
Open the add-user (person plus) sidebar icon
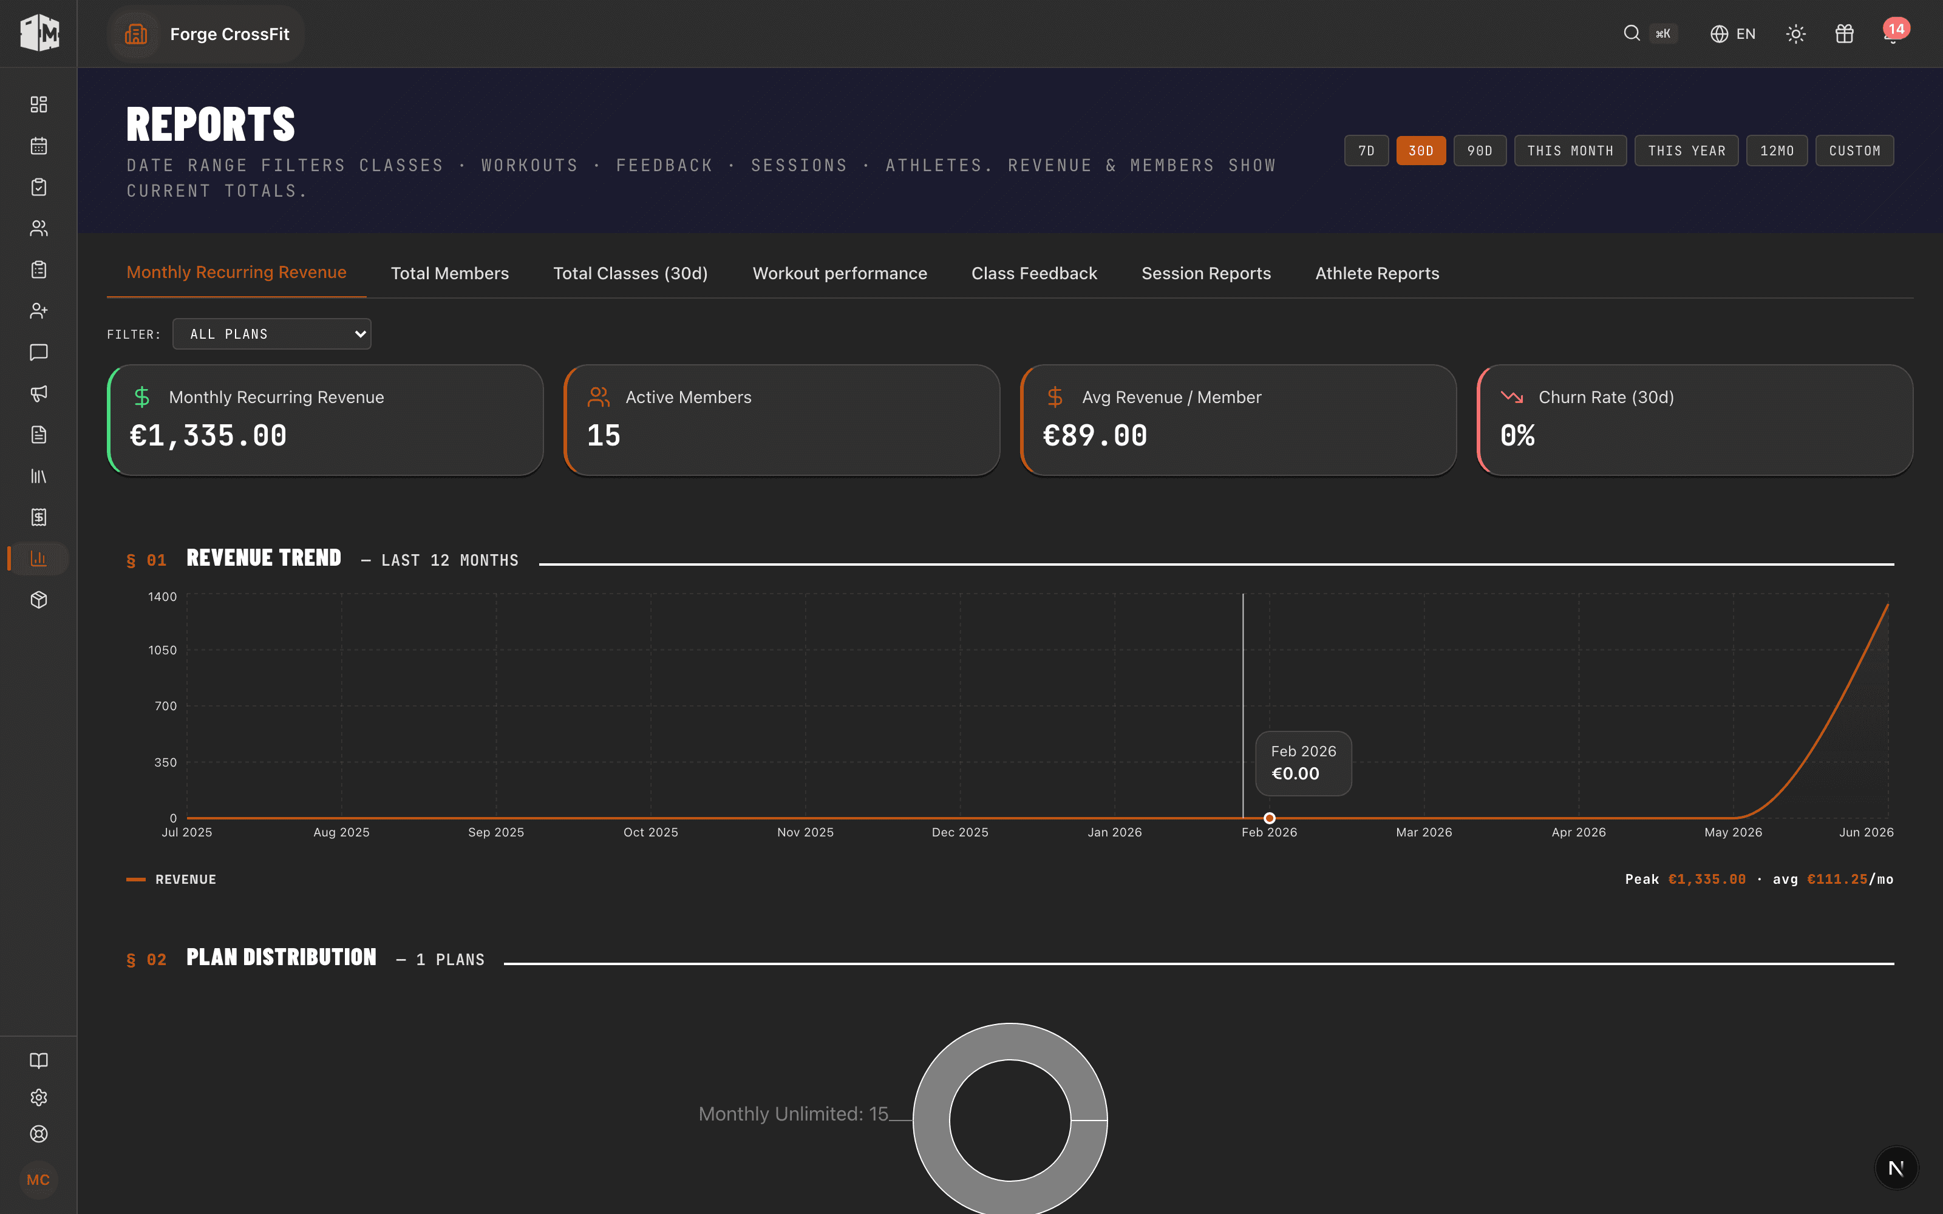tap(38, 311)
